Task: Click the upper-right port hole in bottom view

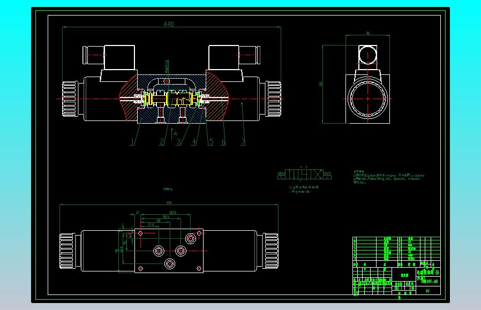Action: click(x=190, y=238)
